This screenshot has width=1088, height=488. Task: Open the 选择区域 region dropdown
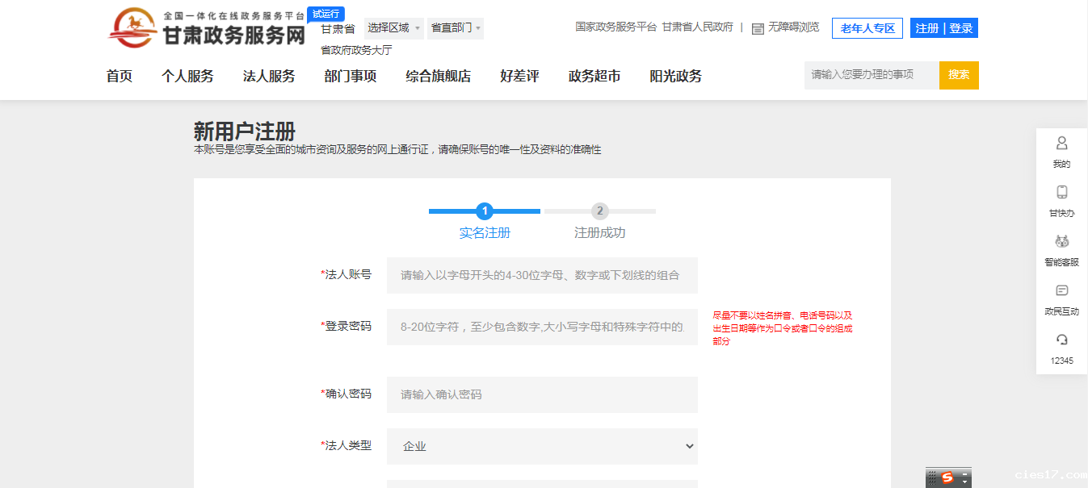(x=392, y=27)
